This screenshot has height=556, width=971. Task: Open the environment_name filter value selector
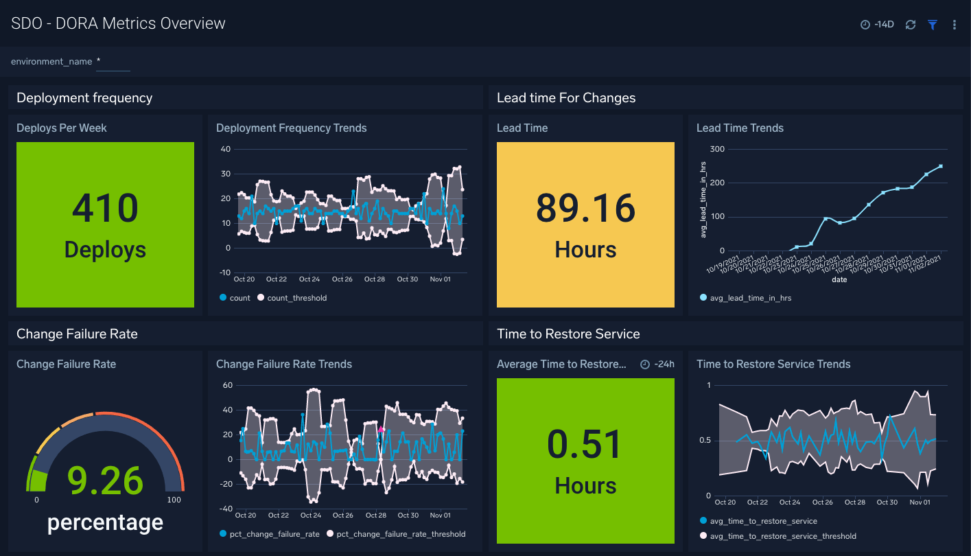pyautogui.click(x=112, y=64)
